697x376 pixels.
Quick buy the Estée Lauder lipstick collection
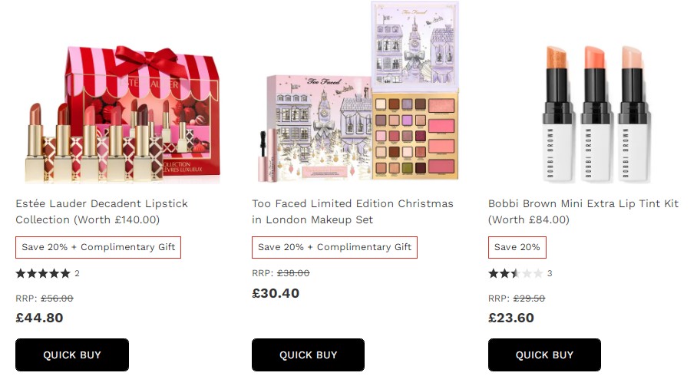[x=72, y=355]
